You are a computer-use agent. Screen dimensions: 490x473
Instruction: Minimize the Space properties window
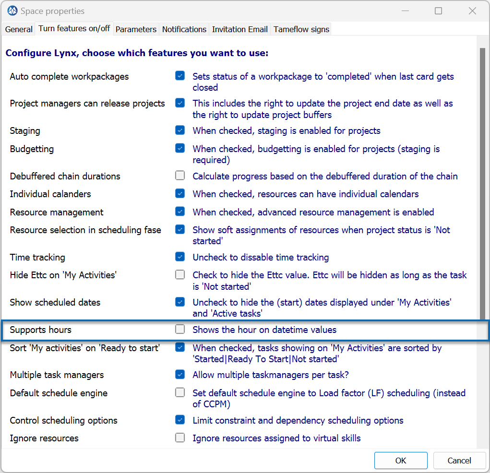point(406,11)
